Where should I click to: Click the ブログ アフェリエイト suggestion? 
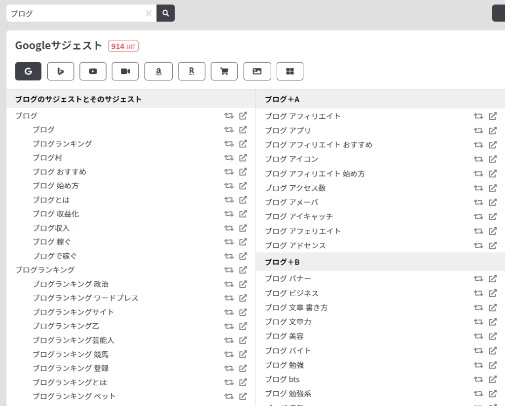[303, 231]
